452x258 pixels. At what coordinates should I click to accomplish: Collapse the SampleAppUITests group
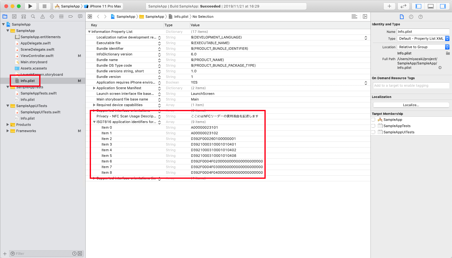[x=8, y=106]
